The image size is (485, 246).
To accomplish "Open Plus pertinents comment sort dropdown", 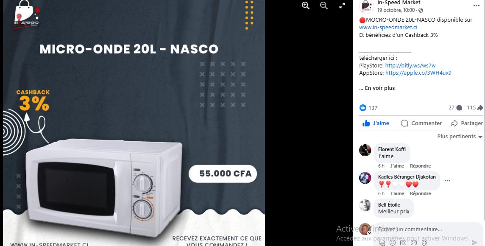I will click(460, 137).
